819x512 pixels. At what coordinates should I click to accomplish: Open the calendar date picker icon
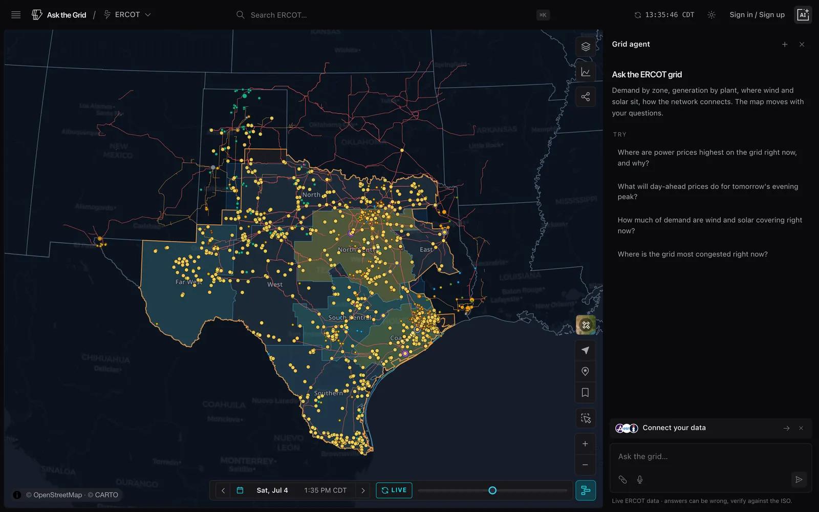coord(240,490)
